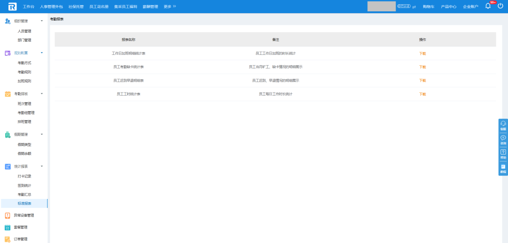Expand the 更多 top menu
The height and width of the screenshot is (243, 508).
170,7
